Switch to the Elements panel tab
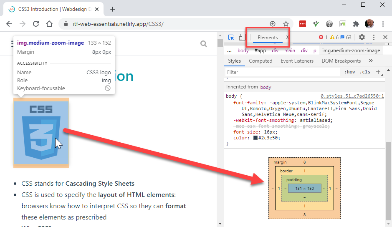This screenshot has height=227, width=392. tap(268, 38)
